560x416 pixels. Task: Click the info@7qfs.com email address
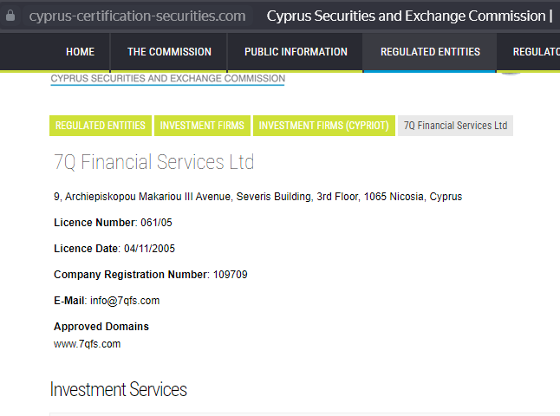125,301
